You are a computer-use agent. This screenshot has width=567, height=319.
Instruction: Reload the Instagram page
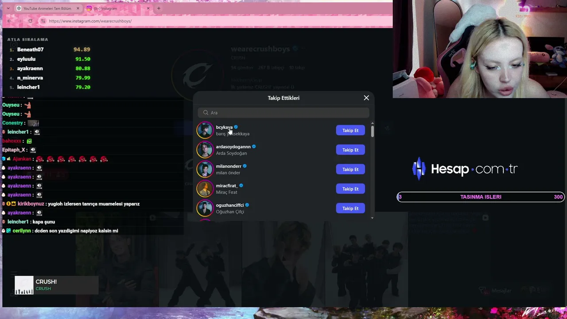[30, 21]
